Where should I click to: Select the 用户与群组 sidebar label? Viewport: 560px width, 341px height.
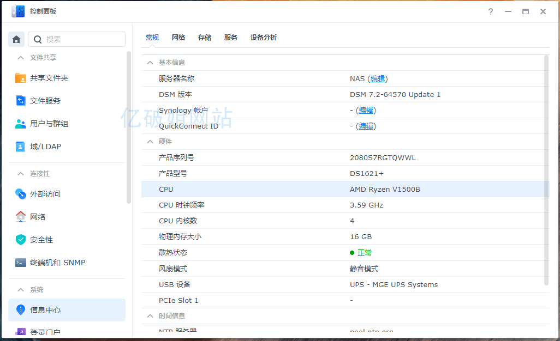click(x=49, y=124)
